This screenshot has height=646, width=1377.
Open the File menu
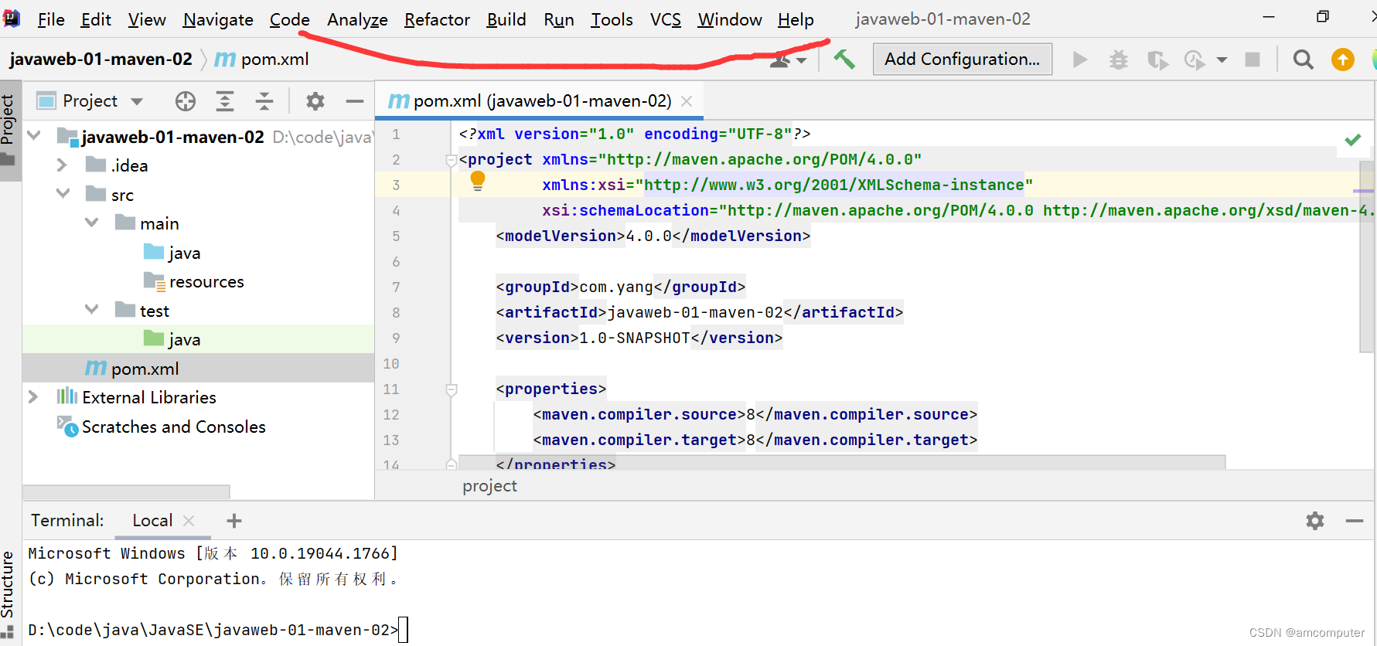pos(51,19)
